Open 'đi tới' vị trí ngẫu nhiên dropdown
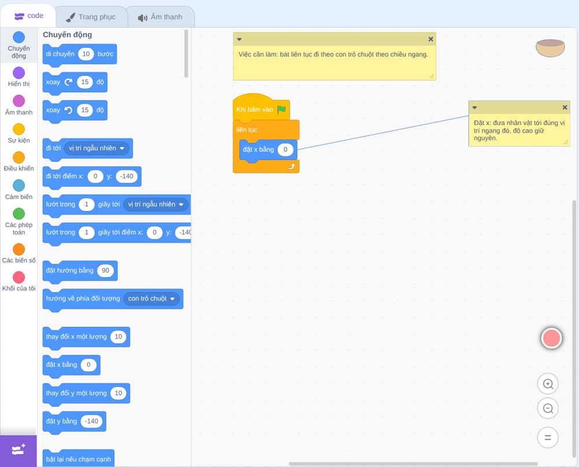This screenshot has width=579, height=467. 97,148
